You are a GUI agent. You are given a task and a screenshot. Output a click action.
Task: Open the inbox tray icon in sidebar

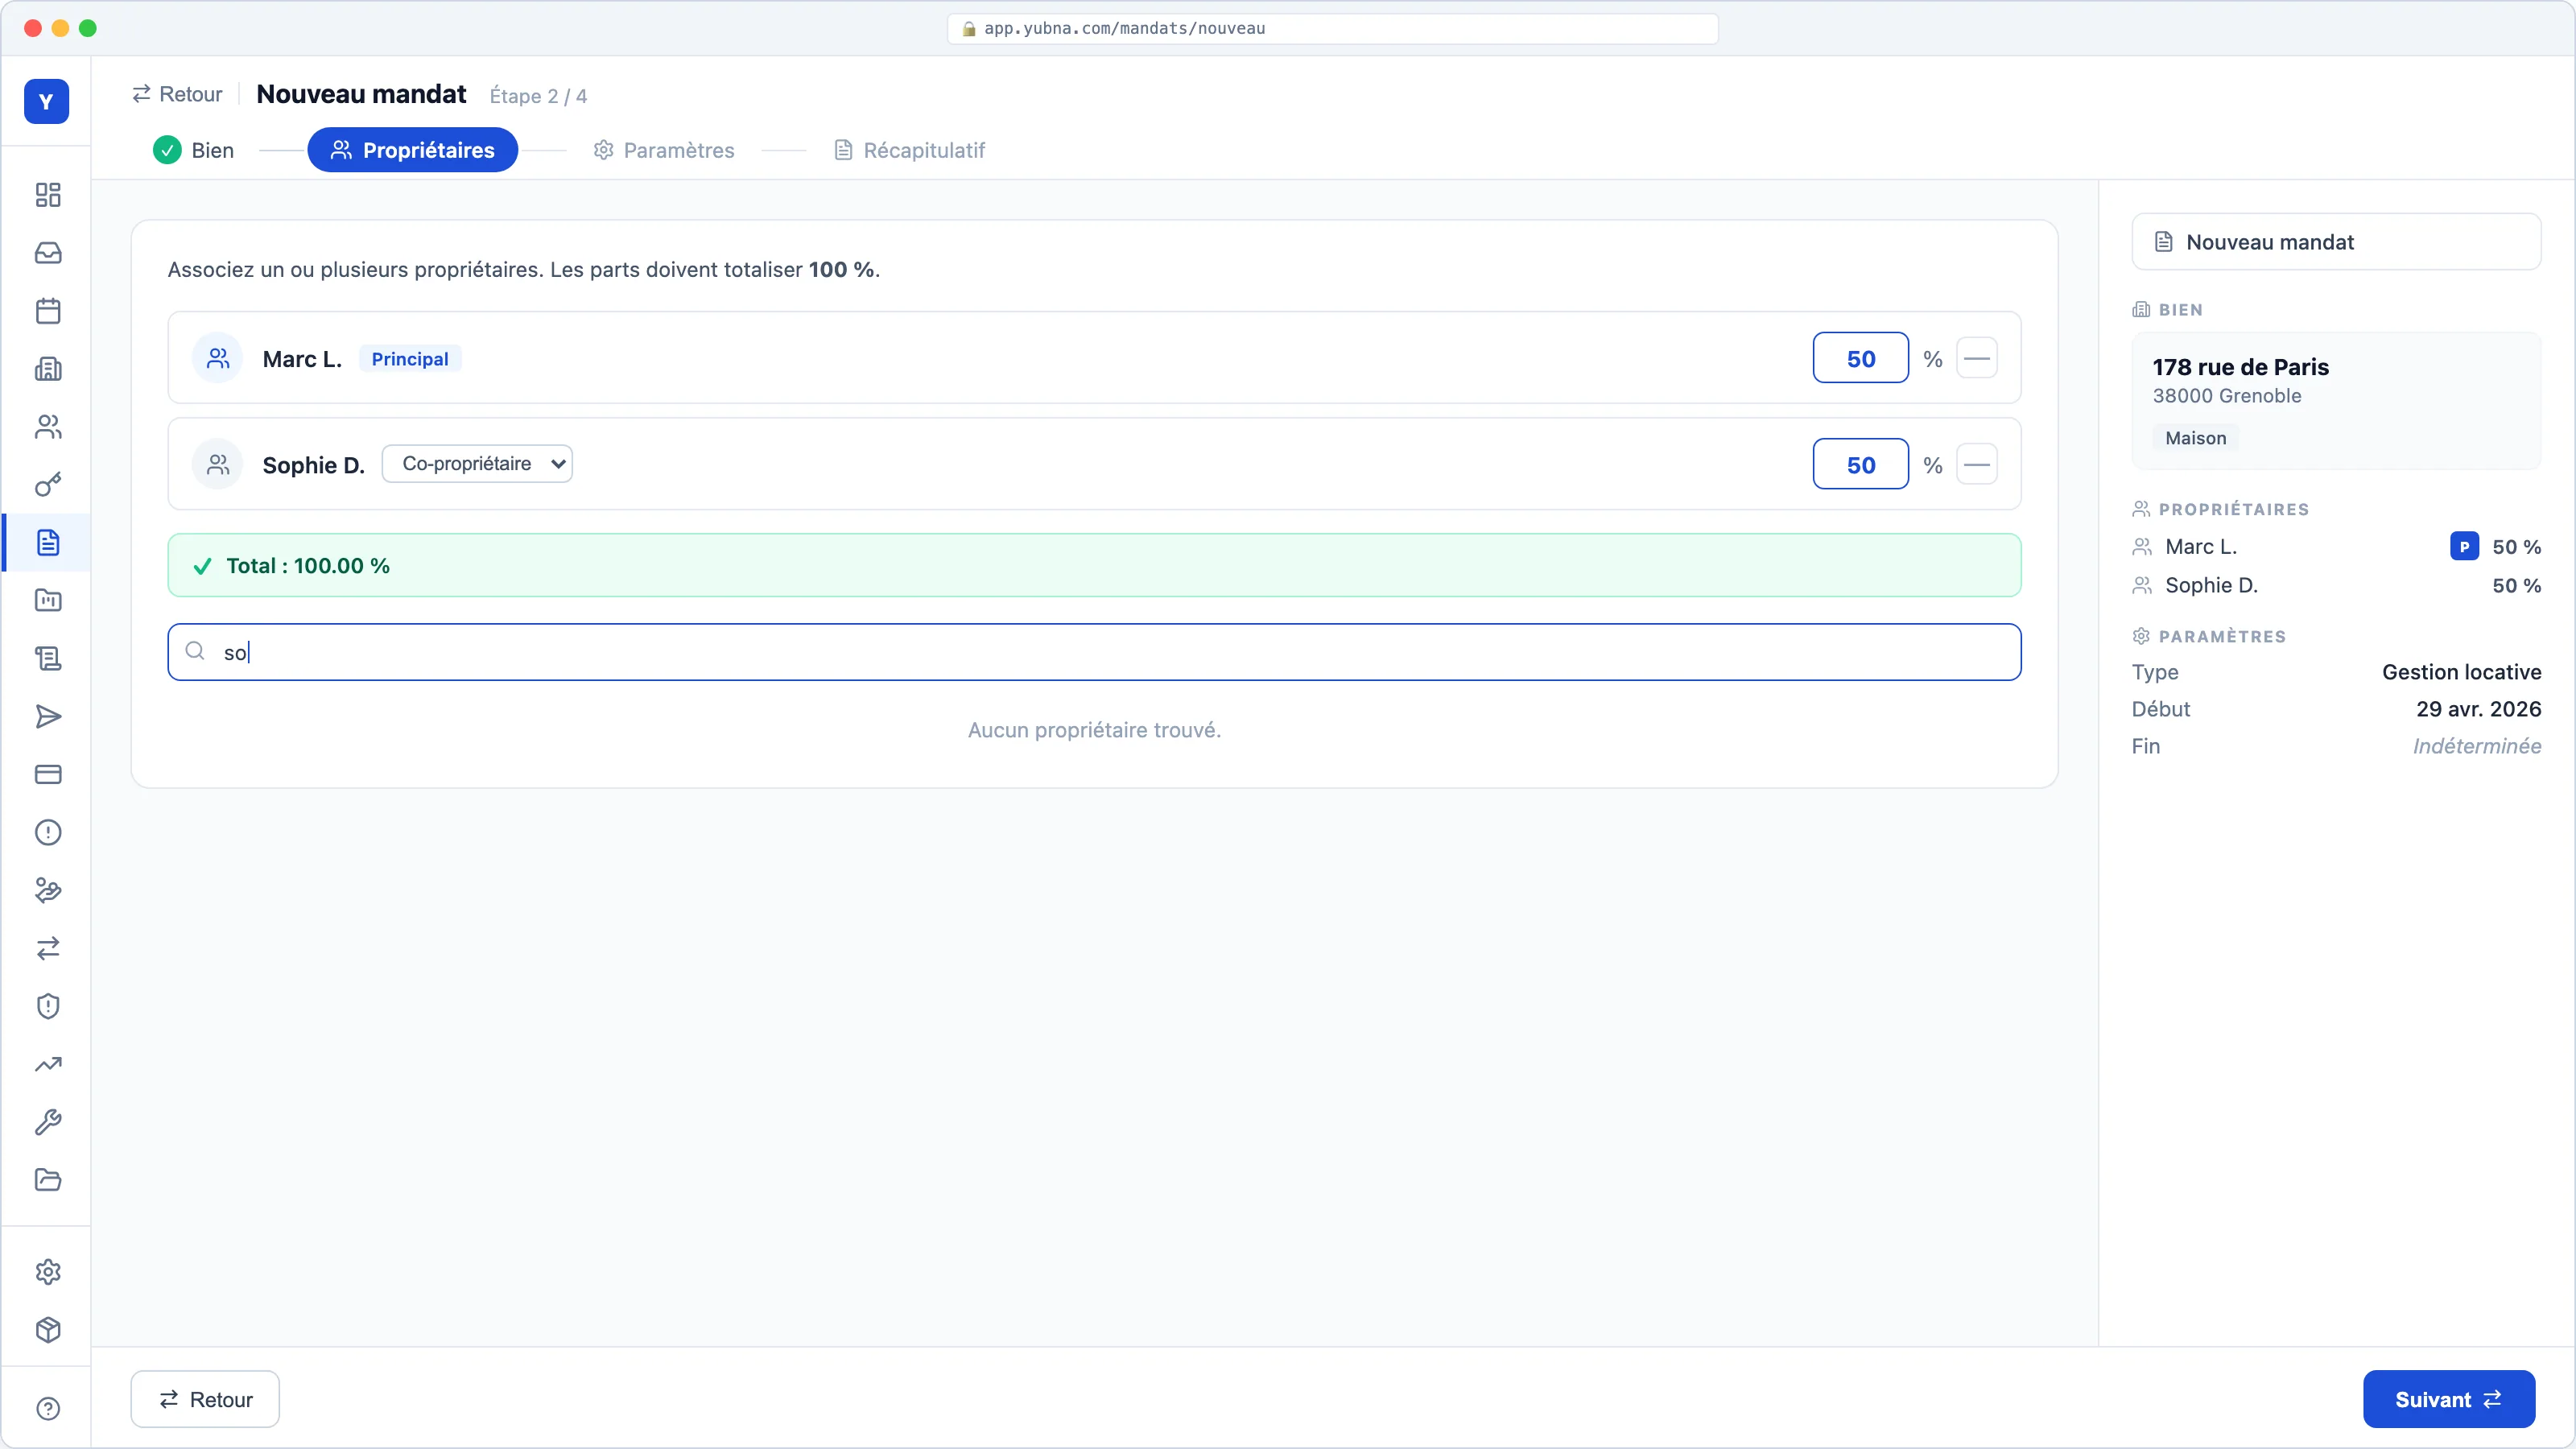pyautogui.click(x=48, y=253)
